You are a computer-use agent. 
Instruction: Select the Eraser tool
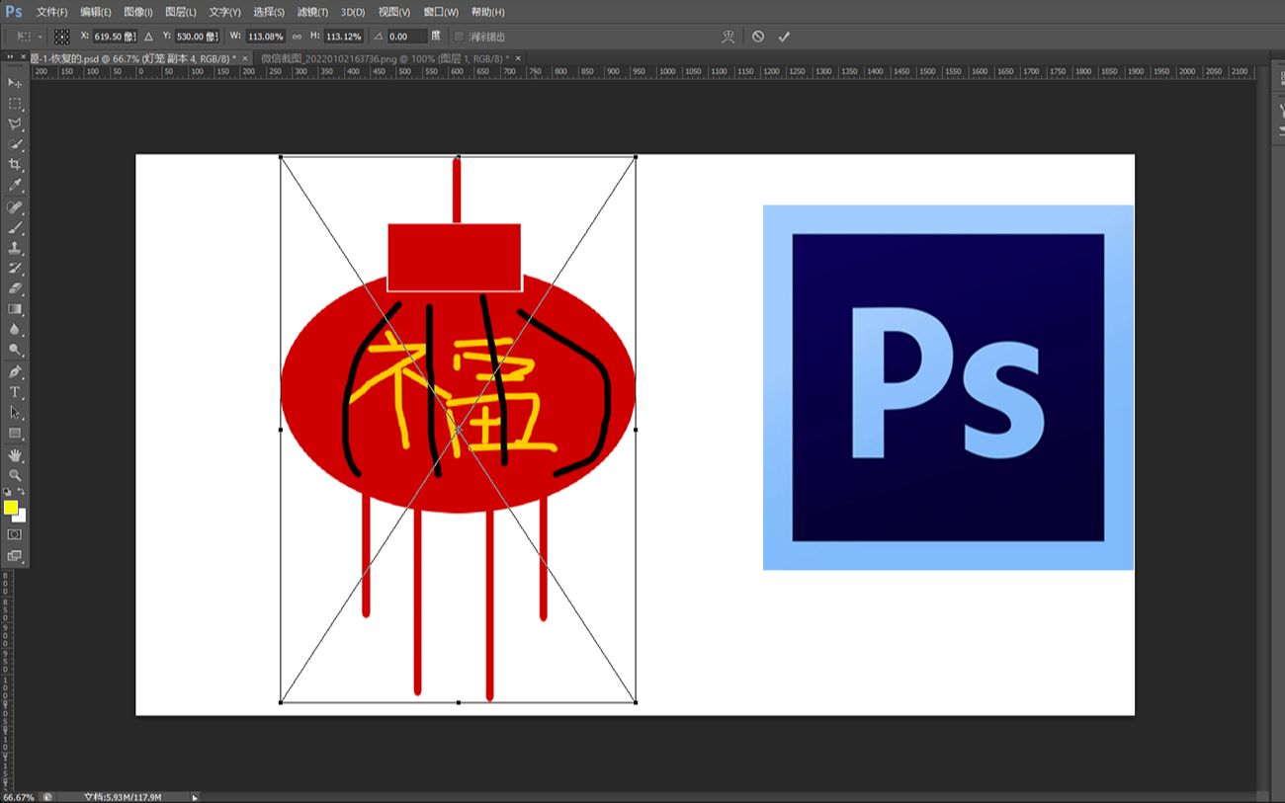(15, 289)
